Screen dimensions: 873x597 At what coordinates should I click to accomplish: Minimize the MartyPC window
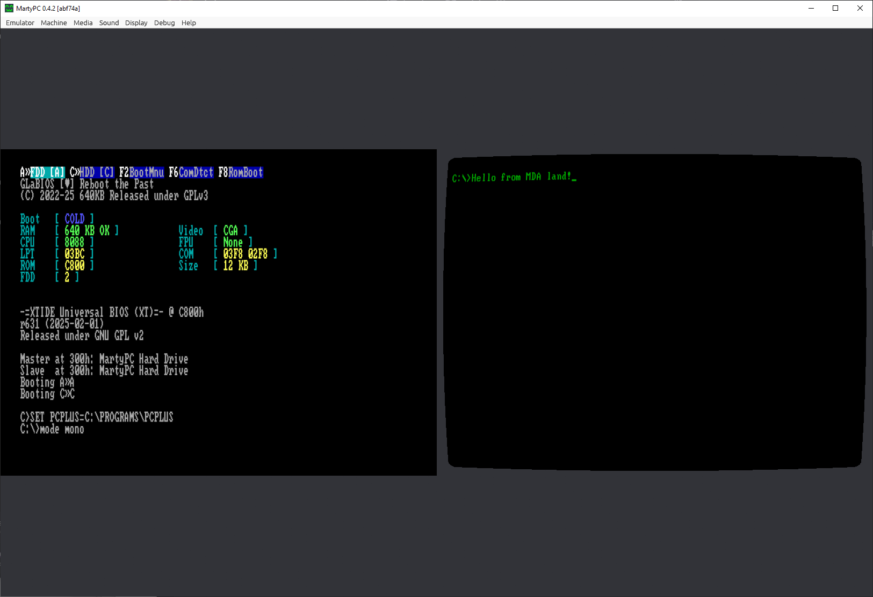[811, 8]
